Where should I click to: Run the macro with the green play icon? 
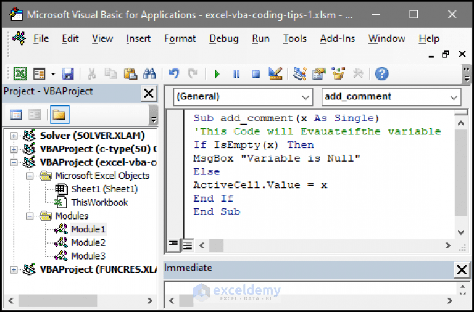click(217, 74)
